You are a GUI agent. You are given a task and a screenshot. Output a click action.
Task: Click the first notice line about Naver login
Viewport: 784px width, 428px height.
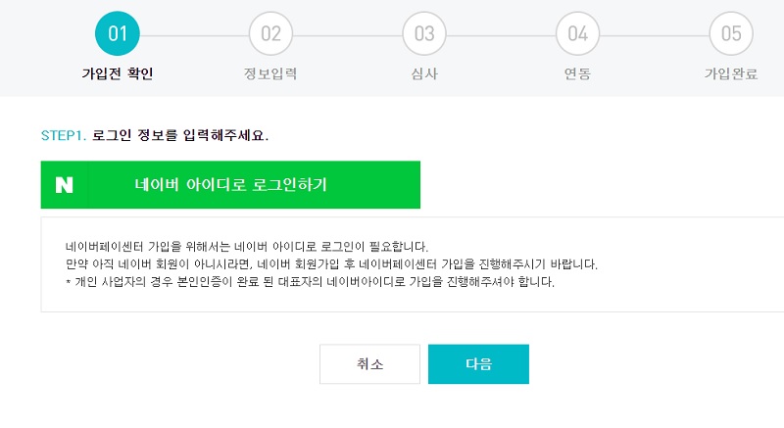247,246
